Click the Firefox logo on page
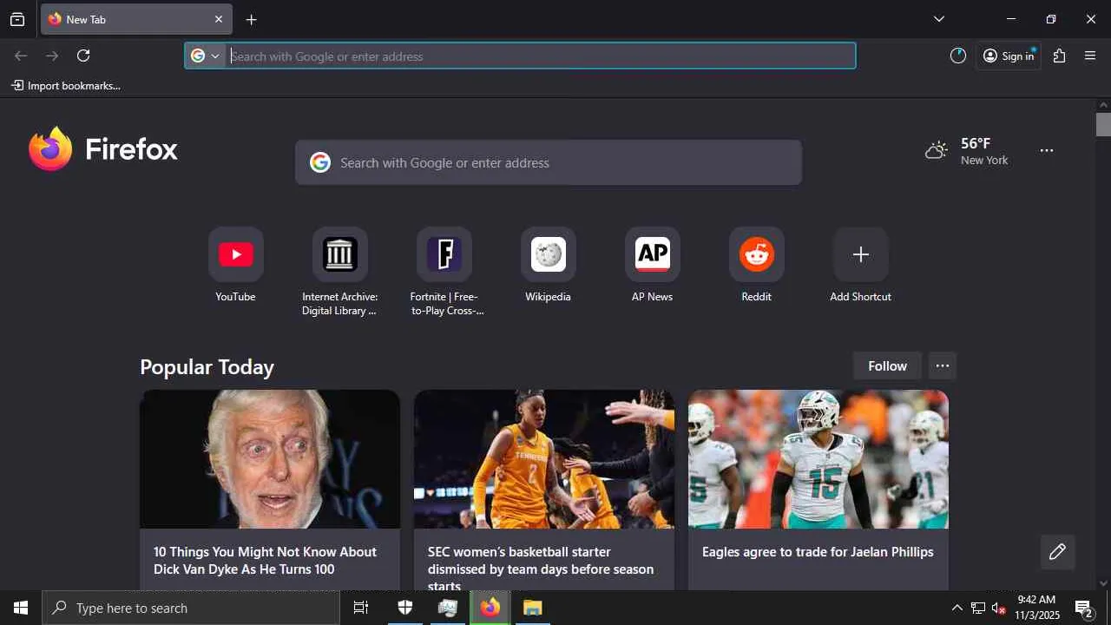1111x625 pixels. tap(103, 149)
